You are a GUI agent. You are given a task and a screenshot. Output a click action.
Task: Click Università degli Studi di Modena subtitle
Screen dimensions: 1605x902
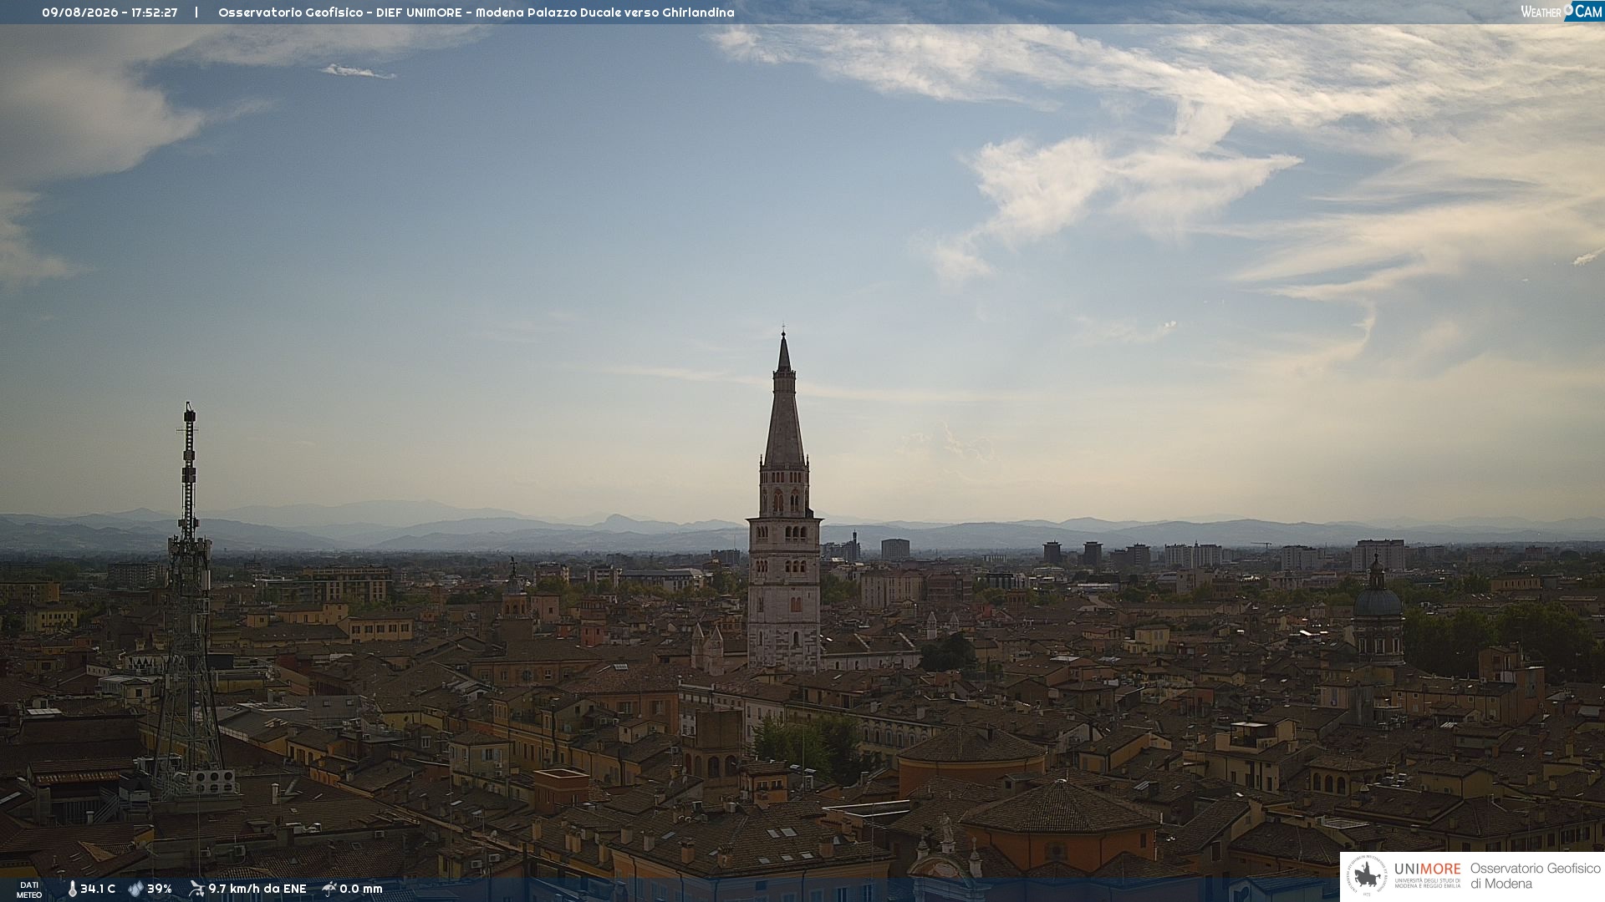click(x=1427, y=883)
